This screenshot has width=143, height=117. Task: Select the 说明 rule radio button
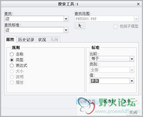[12, 77]
